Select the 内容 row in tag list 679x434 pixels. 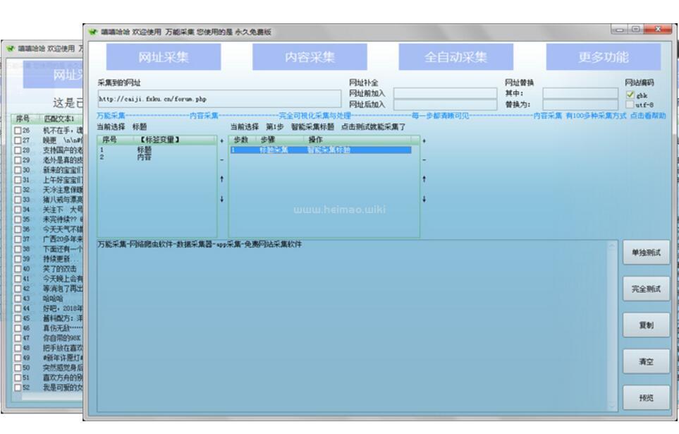coord(144,157)
